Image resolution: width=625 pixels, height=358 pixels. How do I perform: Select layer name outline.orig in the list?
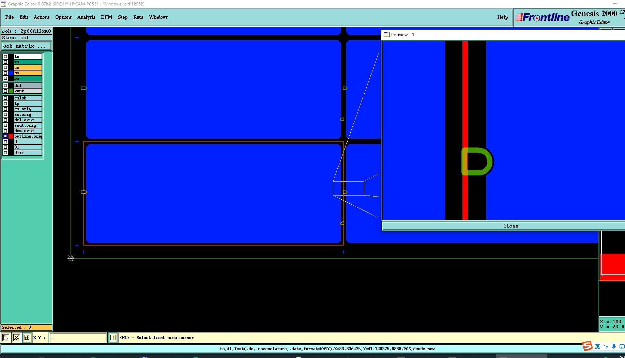pyautogui.click(x=28, y=136)
